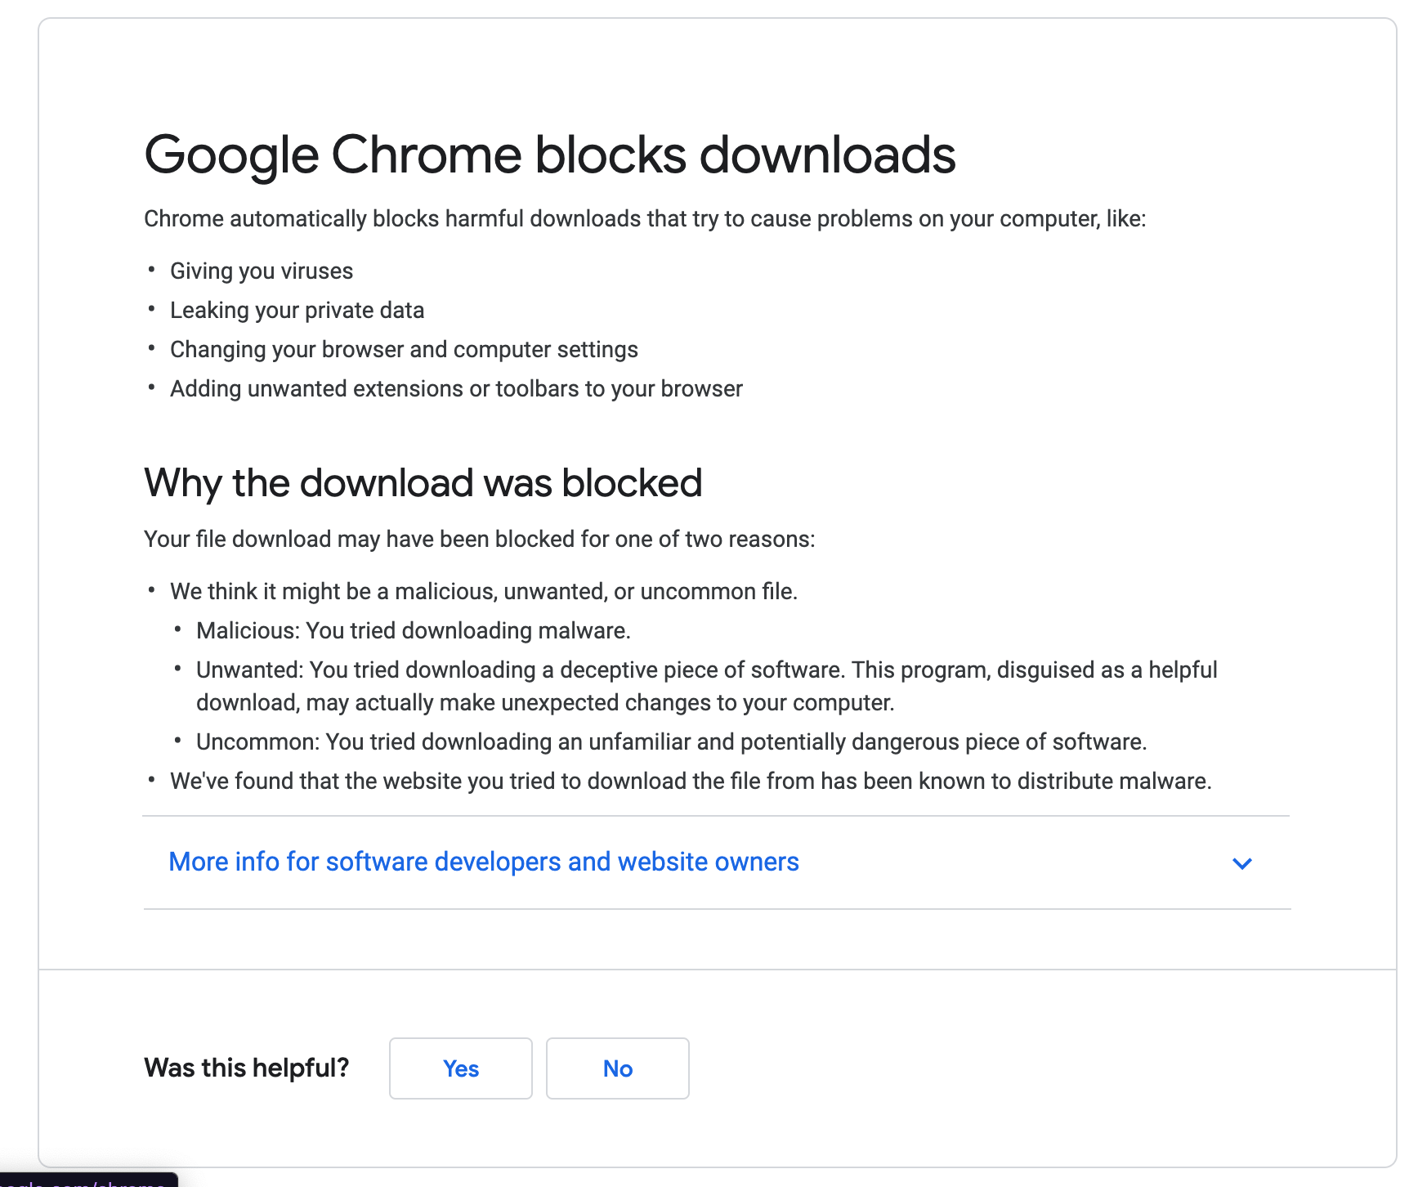Viewport: 1409px width, 1187px height.
Task: Click the Unwanted deceptive software bullet
Action: [706, 685]
